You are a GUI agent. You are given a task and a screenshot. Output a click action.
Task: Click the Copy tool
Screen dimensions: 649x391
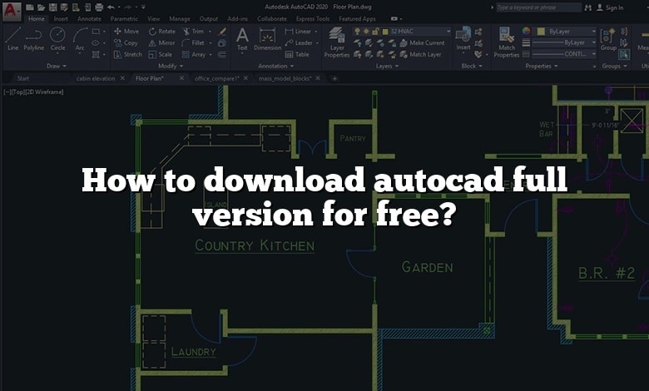[126, 42]
